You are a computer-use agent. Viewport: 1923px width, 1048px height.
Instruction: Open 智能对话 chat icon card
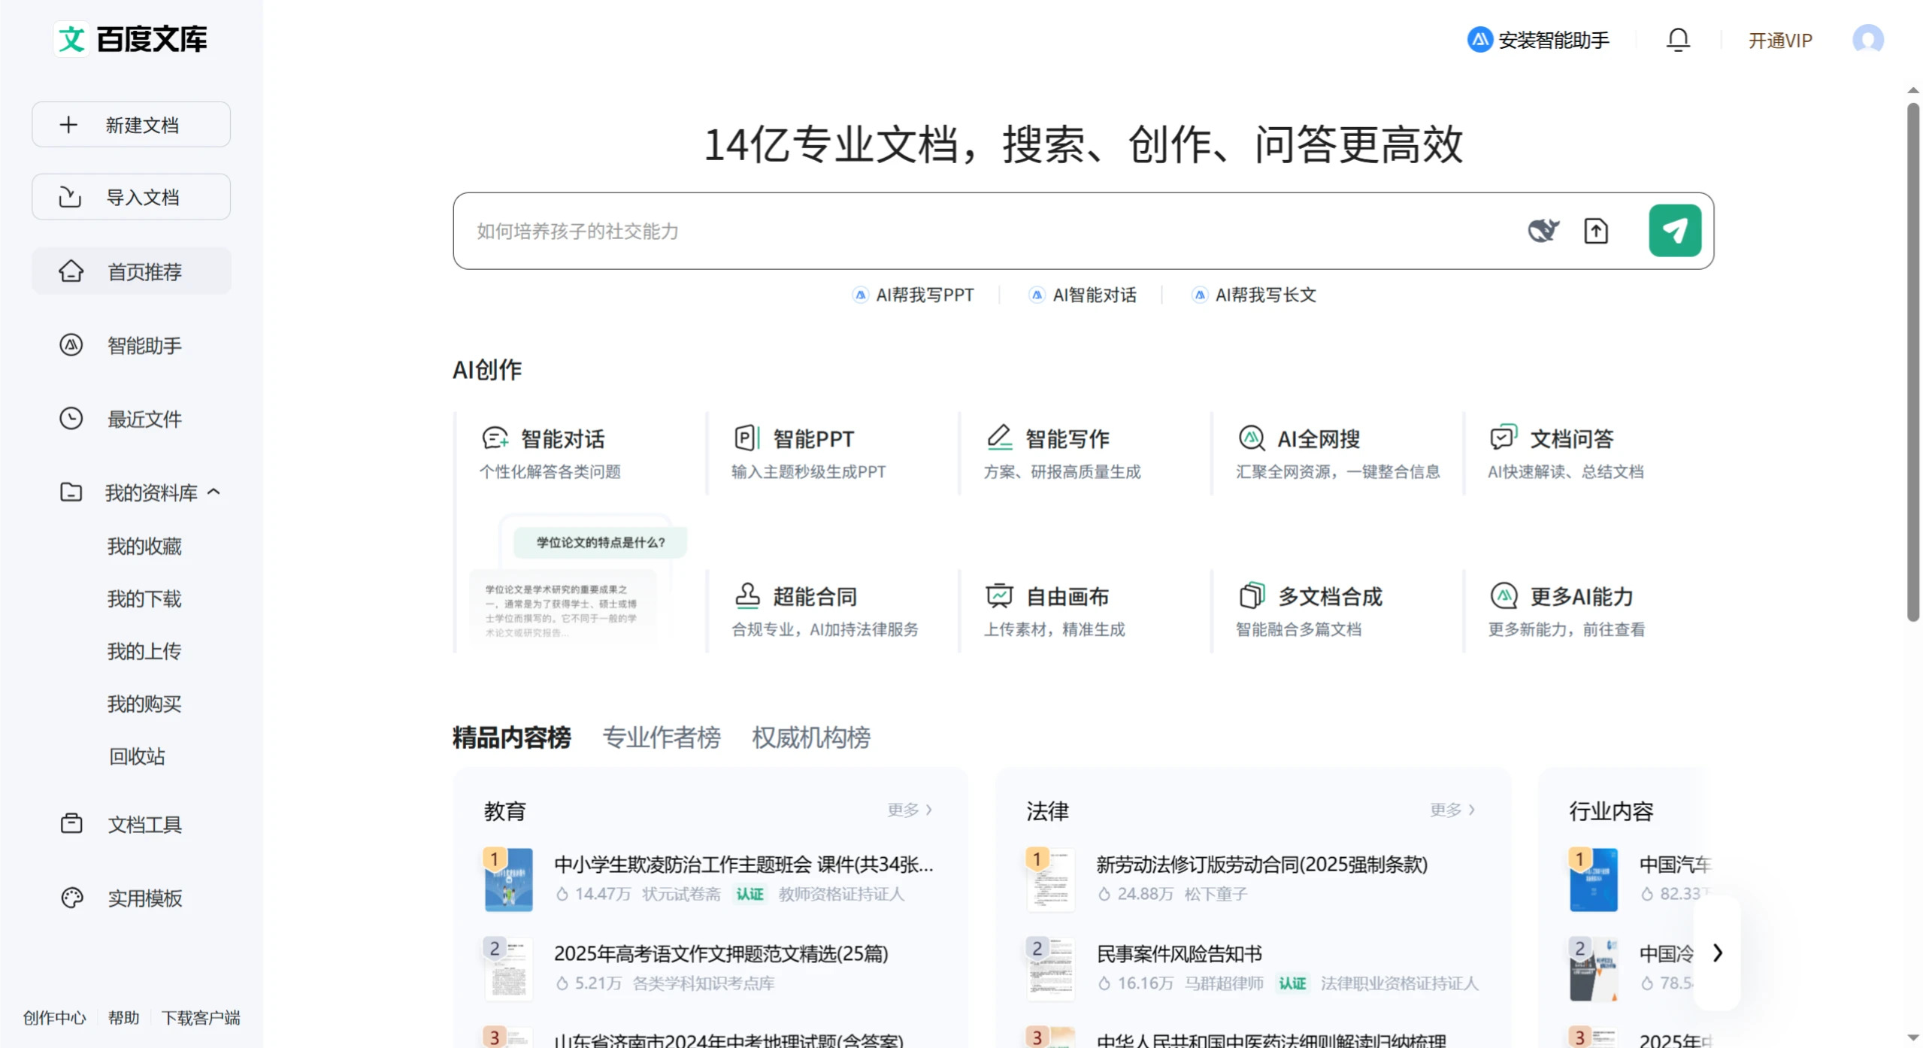point(495,438)
